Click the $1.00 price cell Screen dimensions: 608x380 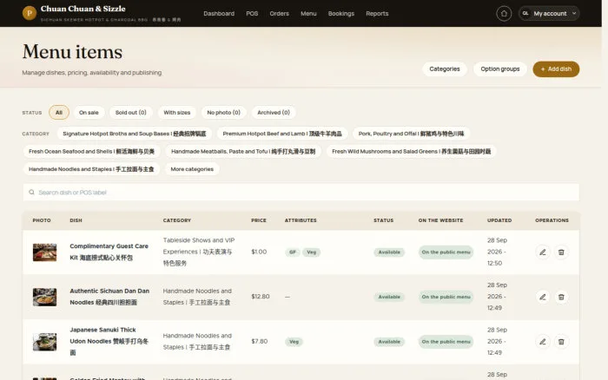click(x=259, y=252)
